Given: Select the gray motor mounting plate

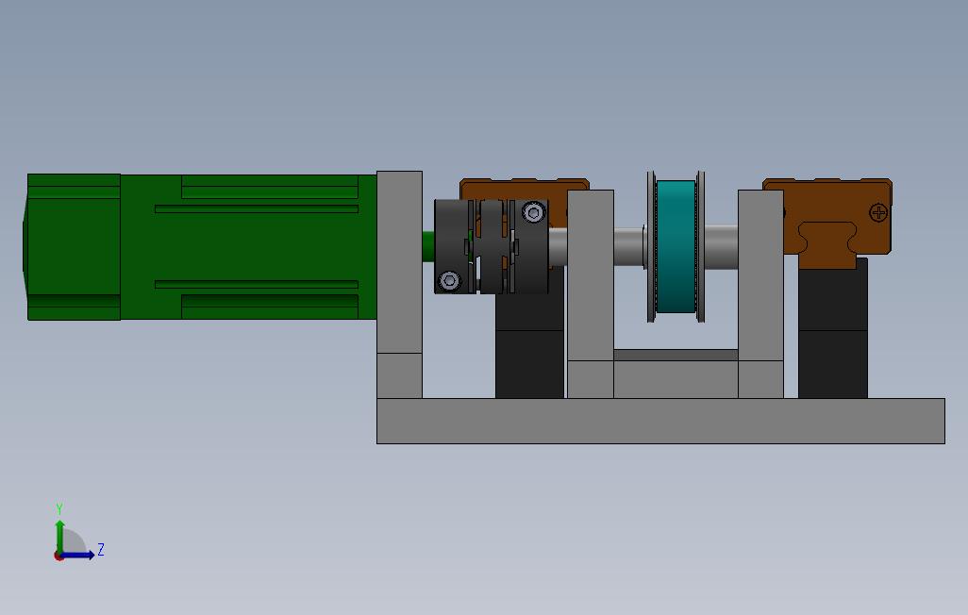Looking at the screenshot, I should click(x=399, y=285).
